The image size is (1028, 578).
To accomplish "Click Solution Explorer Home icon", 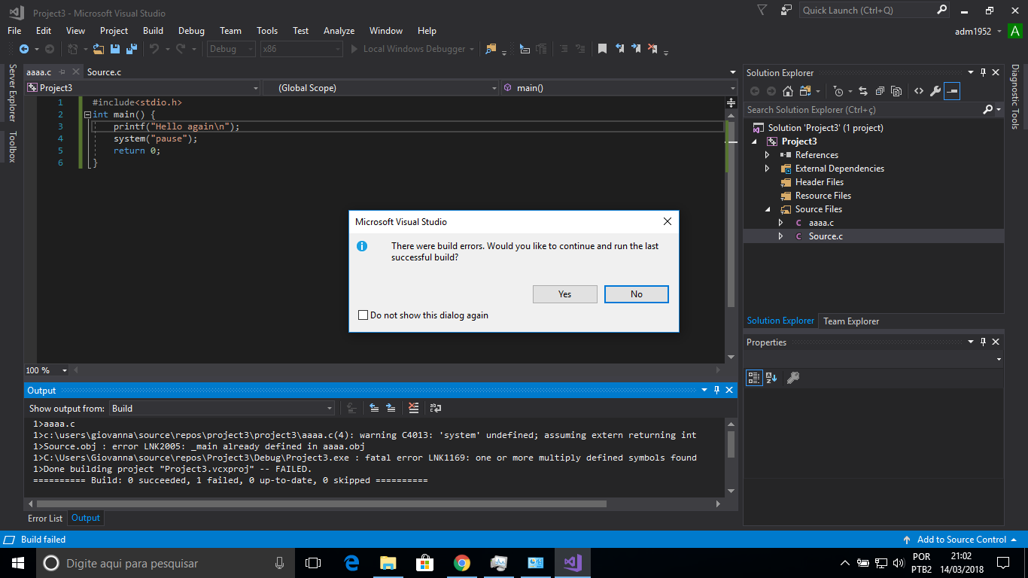I will (x=787, y=91).
